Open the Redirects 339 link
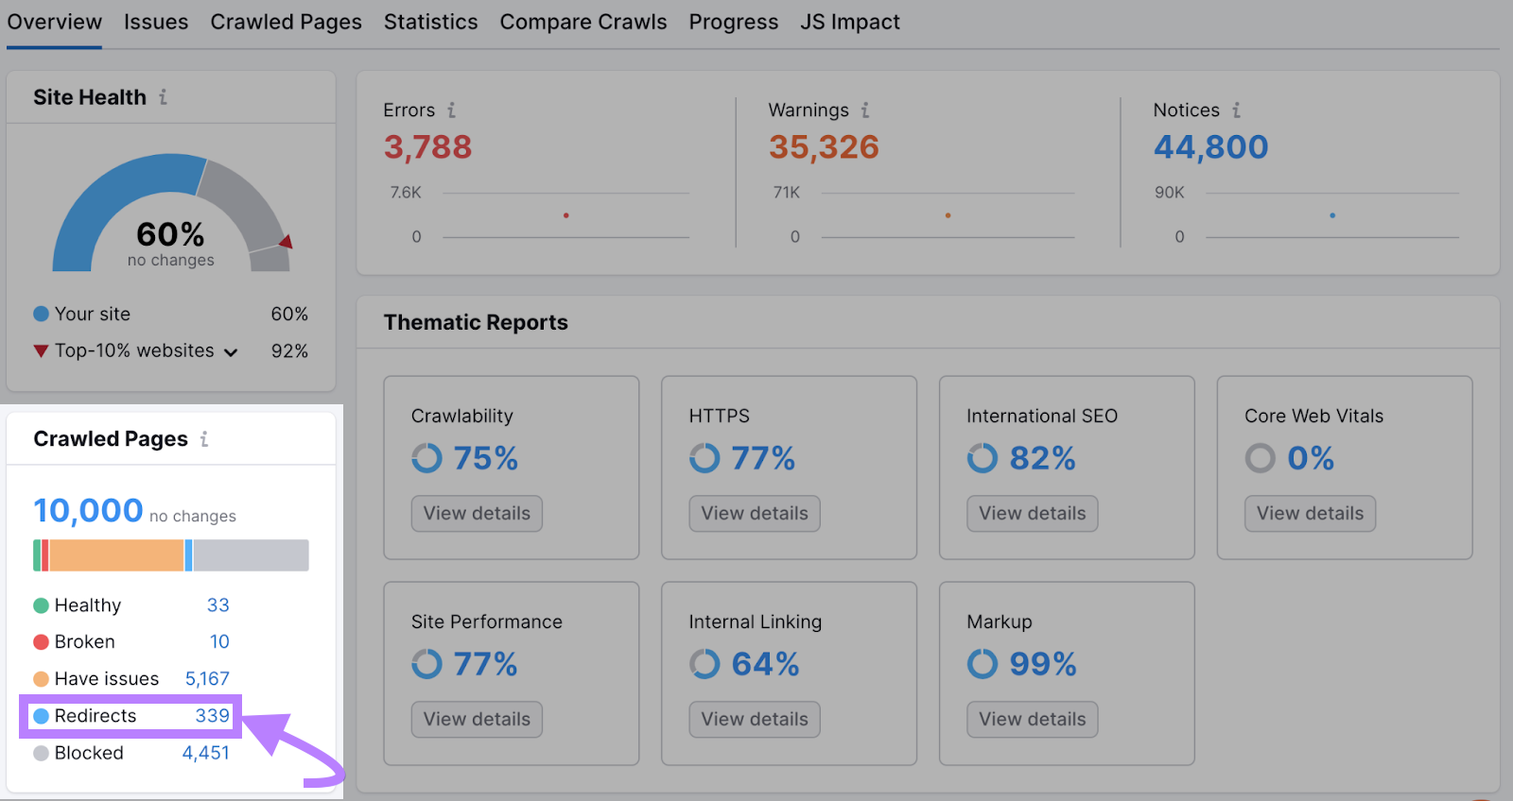Screen dimensions: 1513x801 (130, 715)
